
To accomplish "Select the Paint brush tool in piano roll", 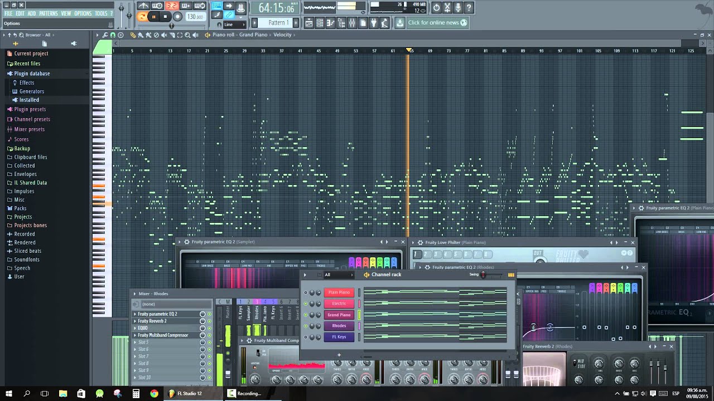I will (141, 35).
